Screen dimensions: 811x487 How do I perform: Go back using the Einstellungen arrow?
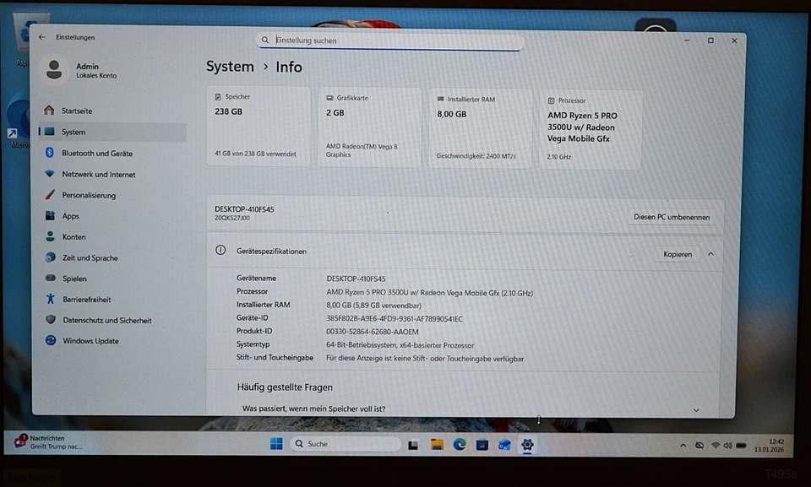(x=42, y=37)
